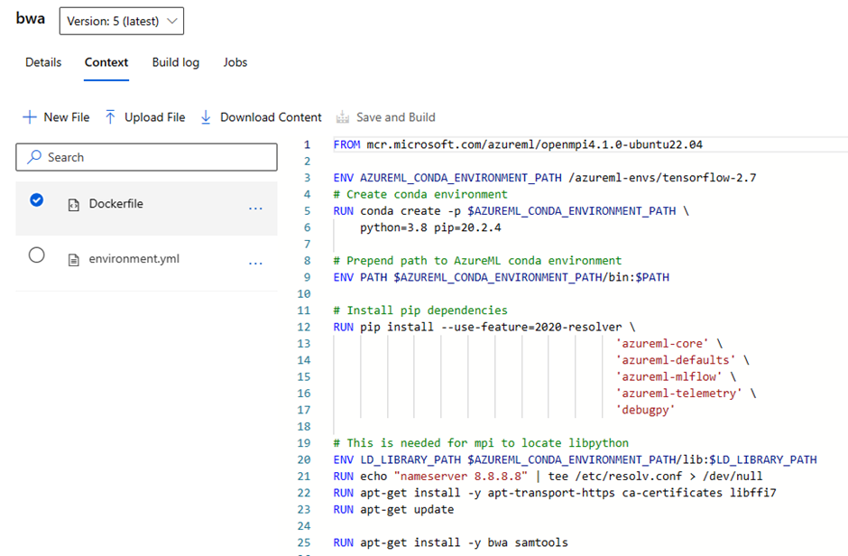
Task: Click the Save and Build icon
Action: pyautogui.click(x=343, y=117)
